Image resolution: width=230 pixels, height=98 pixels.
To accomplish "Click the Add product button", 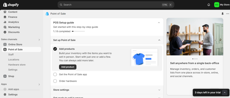I will (x=68, y=67).
